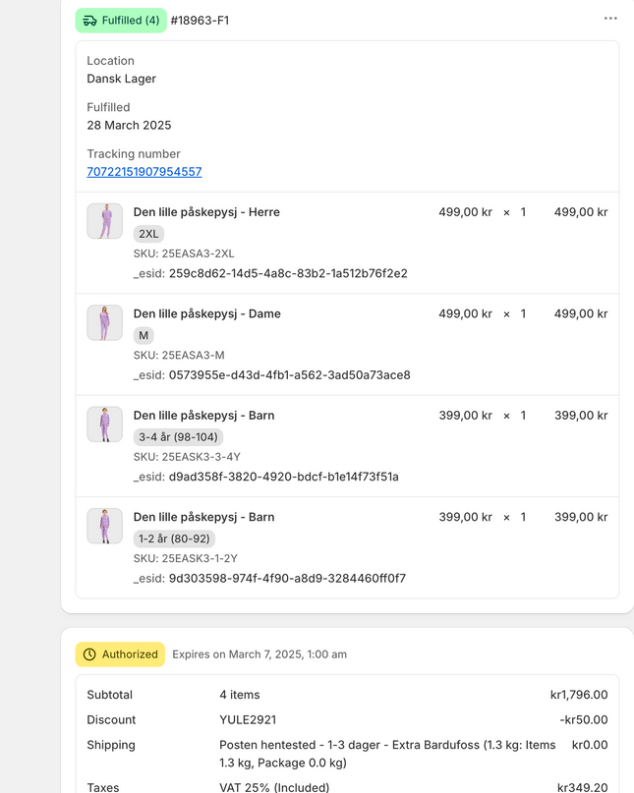Click the 3-4 år Barn product thumbnail
Image resolution: width=634 pixels, height=793 pixels.
click(104, 425)
